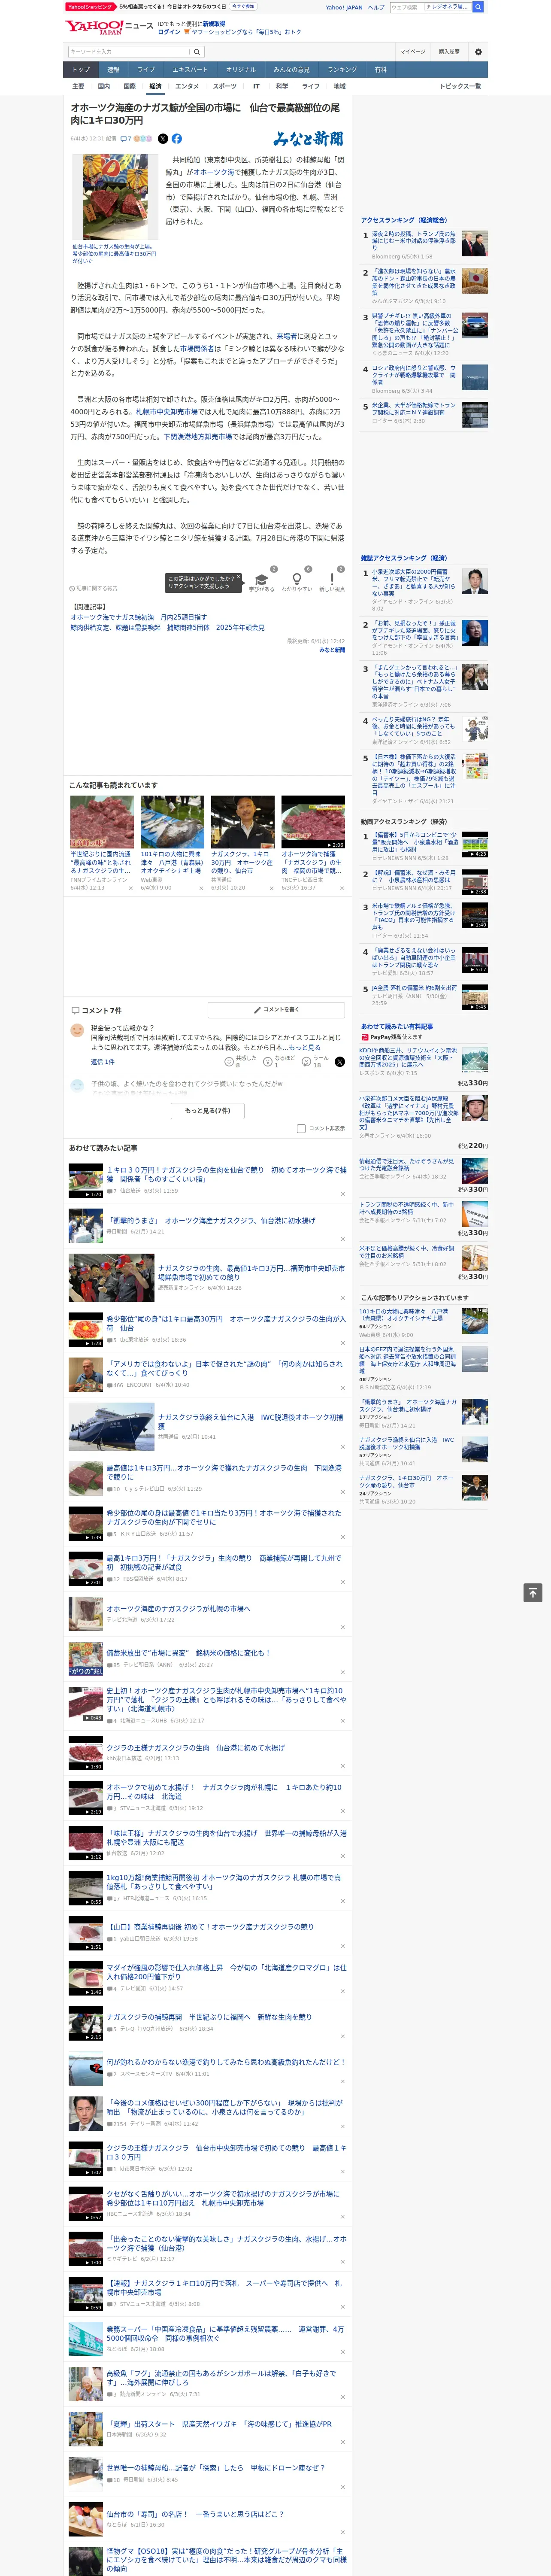The width and height of the screenshot is (551, 2576).
Task: Click the top blue web search button
Action: pyautogui.click(x=478, y=7)
